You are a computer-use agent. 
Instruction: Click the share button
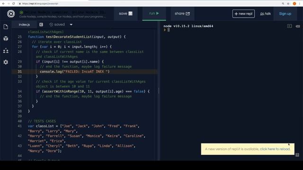pyautogui.click(x=182, y=14)
